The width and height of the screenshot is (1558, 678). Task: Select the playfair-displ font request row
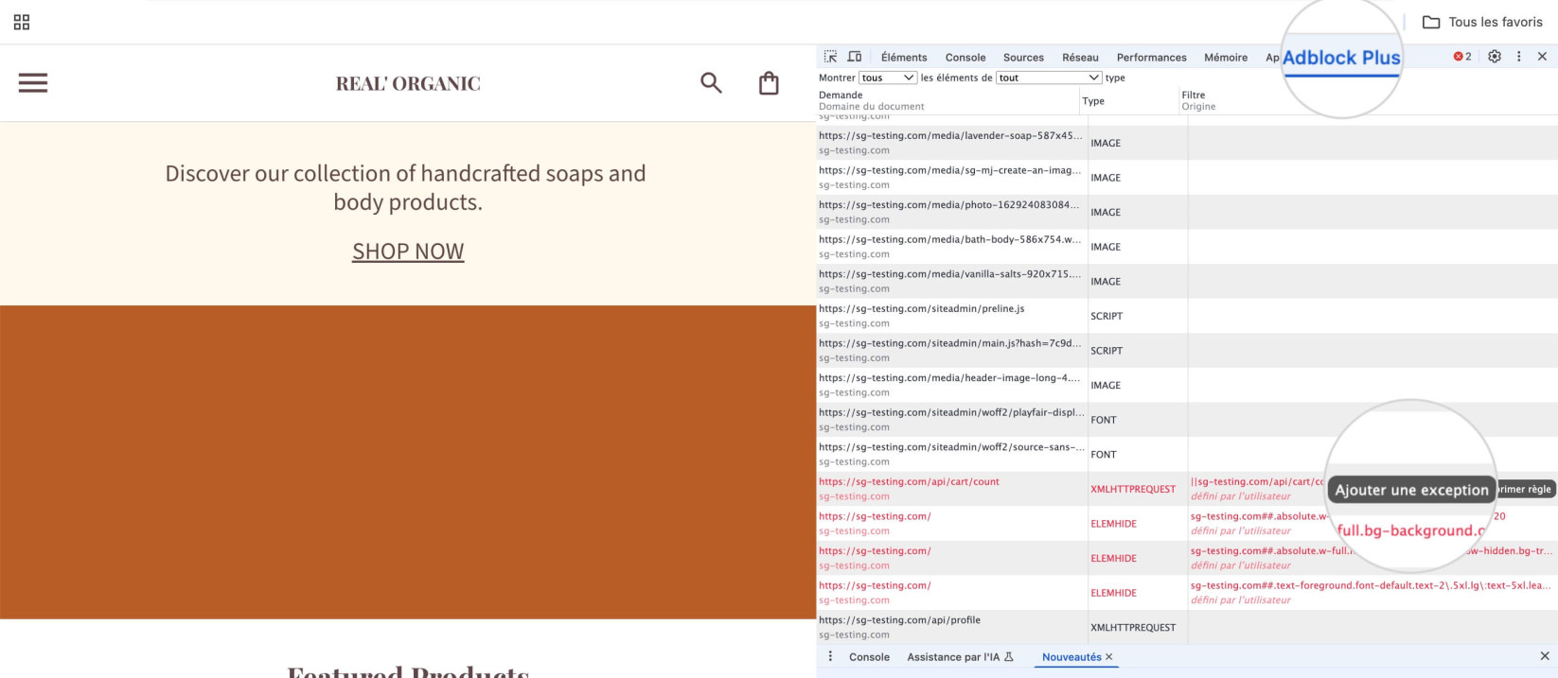[x=1187, y=420]
